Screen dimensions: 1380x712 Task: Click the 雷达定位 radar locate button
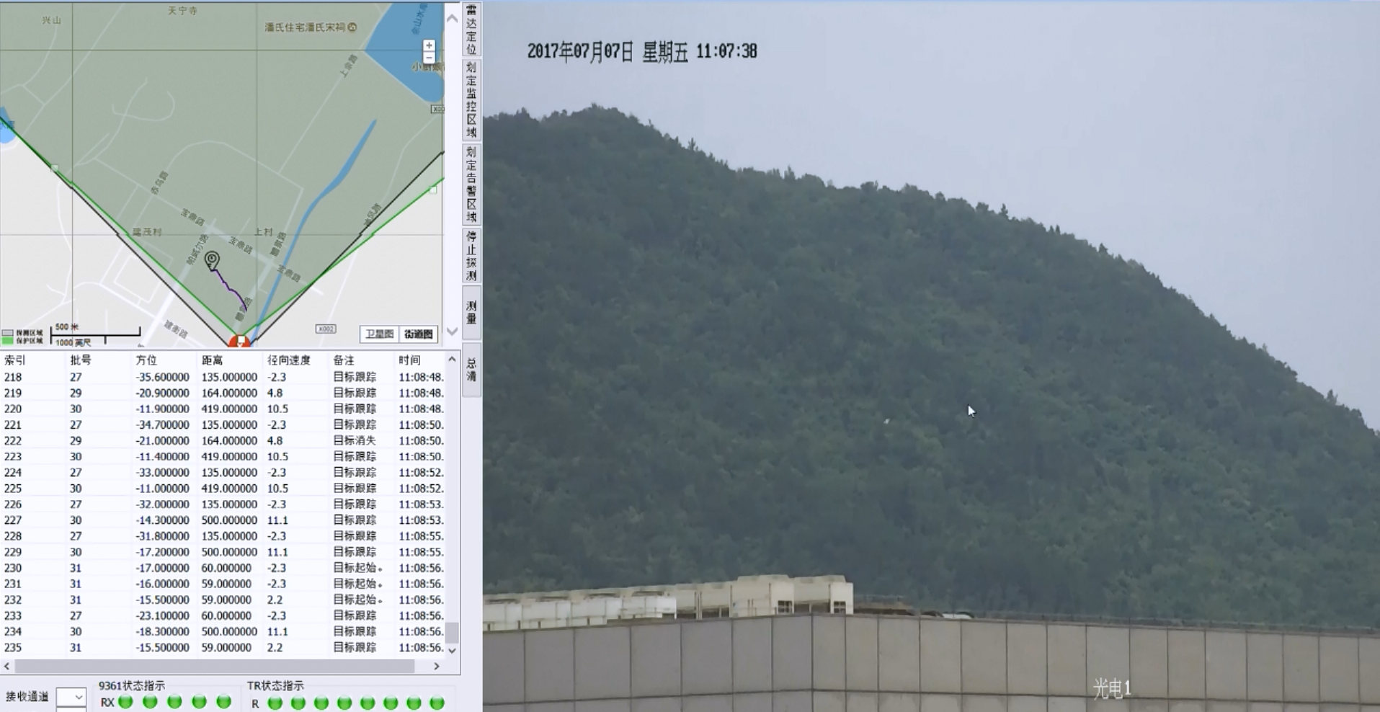click(471, 29)
